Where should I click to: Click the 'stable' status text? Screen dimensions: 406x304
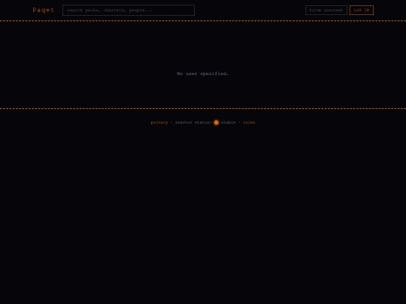point(228,122)
